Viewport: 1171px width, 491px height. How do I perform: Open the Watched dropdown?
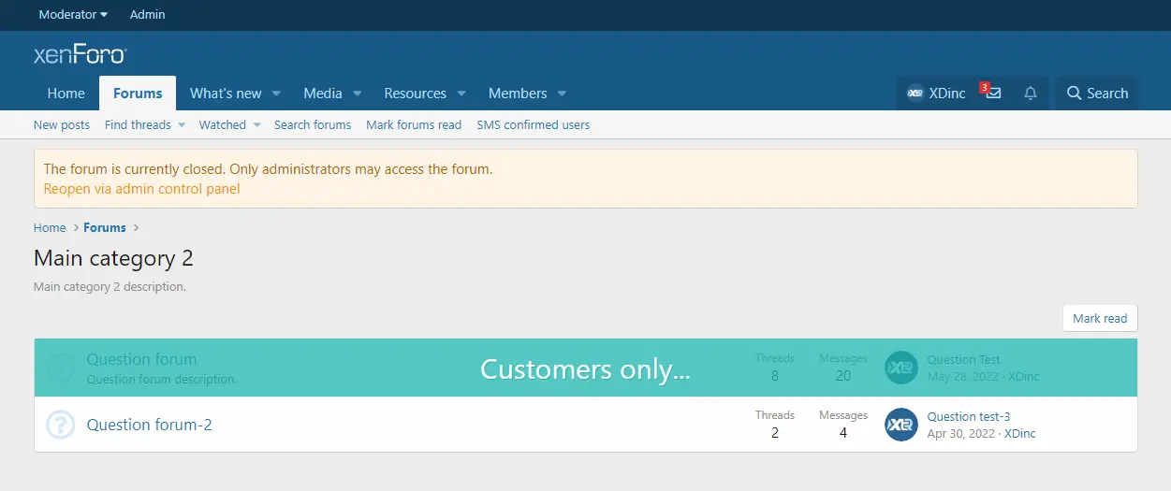pos(256,124)
